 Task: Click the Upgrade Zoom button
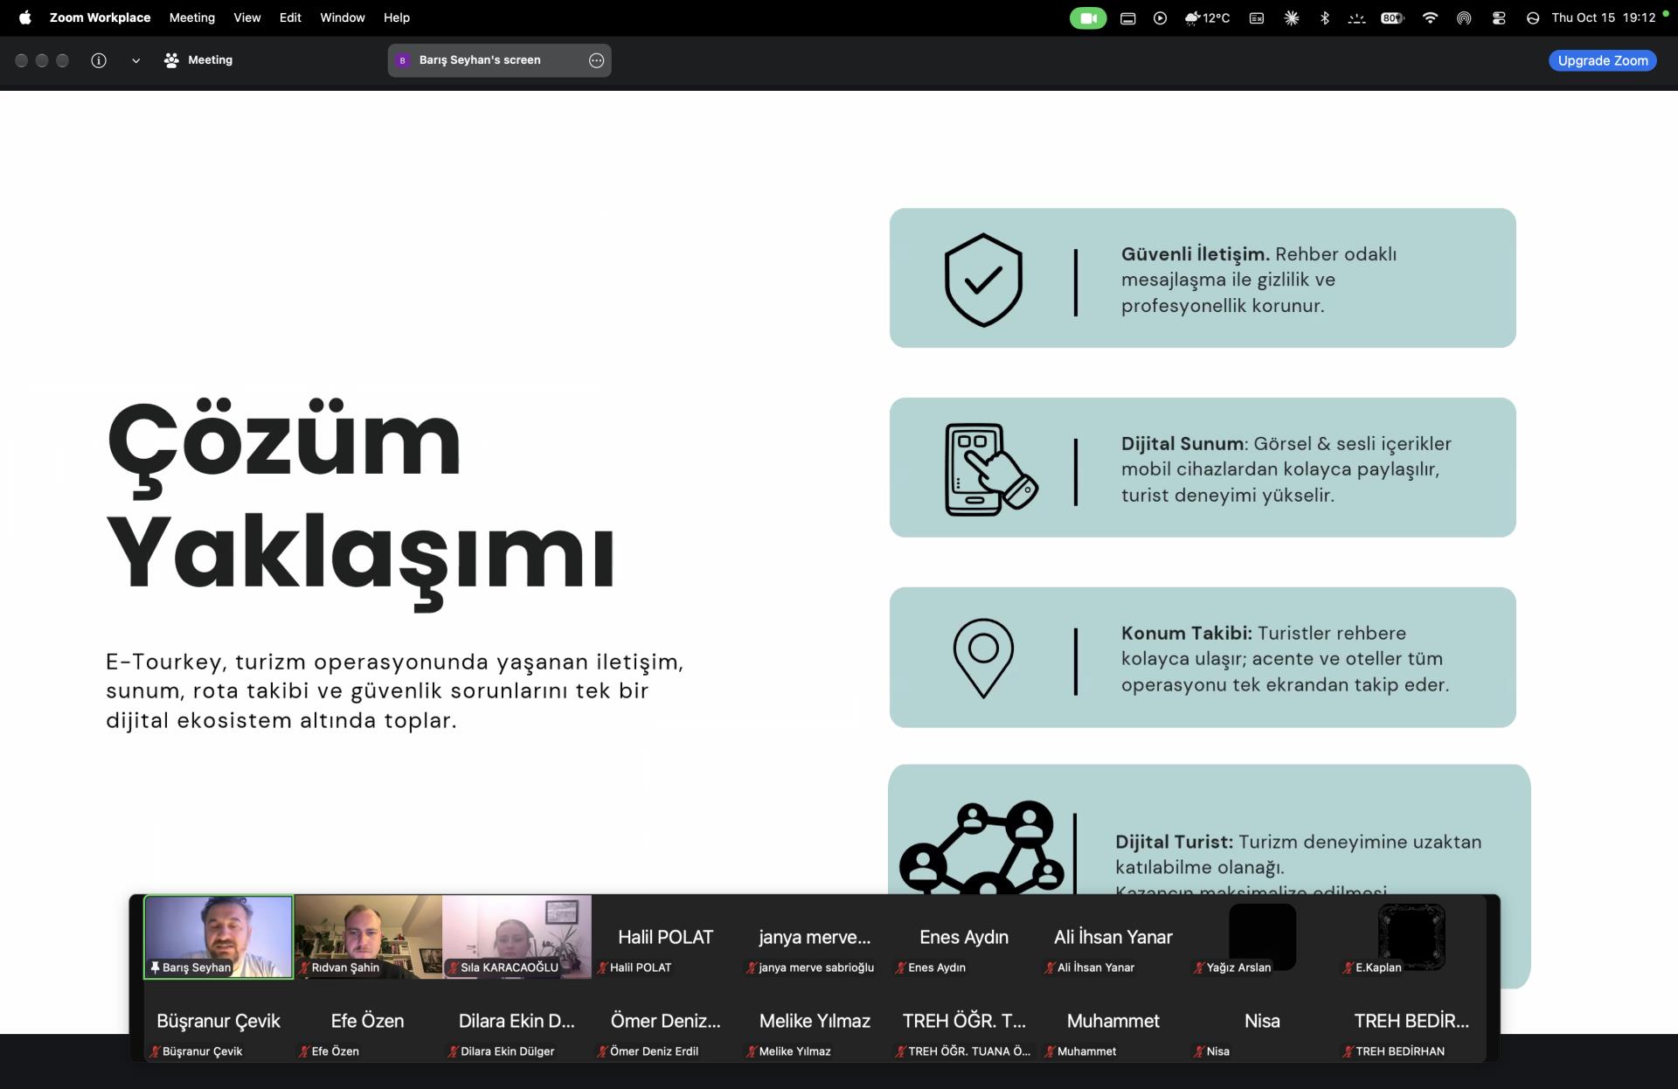pos(1603,60)
